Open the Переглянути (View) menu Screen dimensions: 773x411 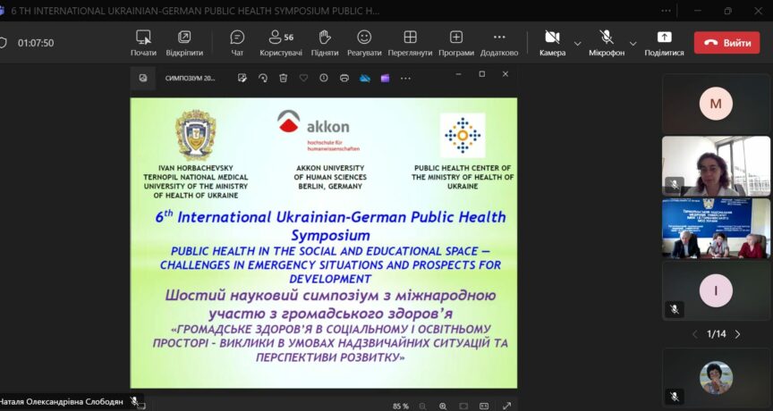410,42
